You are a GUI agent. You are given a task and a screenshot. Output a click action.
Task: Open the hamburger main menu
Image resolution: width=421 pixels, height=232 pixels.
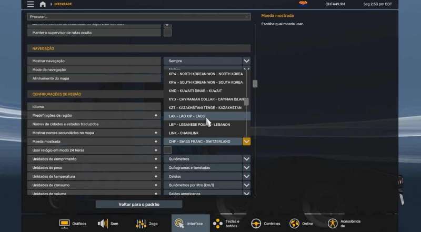coord(31,4)
